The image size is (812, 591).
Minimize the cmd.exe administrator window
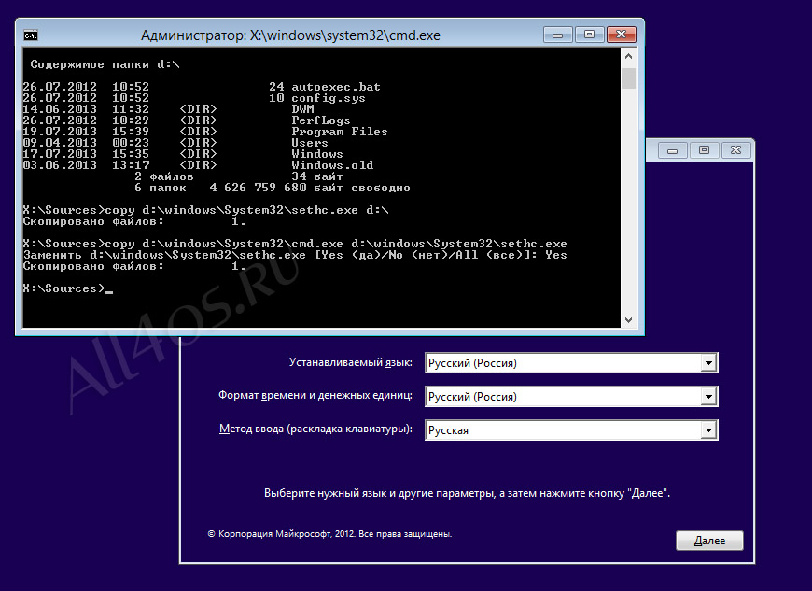coord(558,35)
